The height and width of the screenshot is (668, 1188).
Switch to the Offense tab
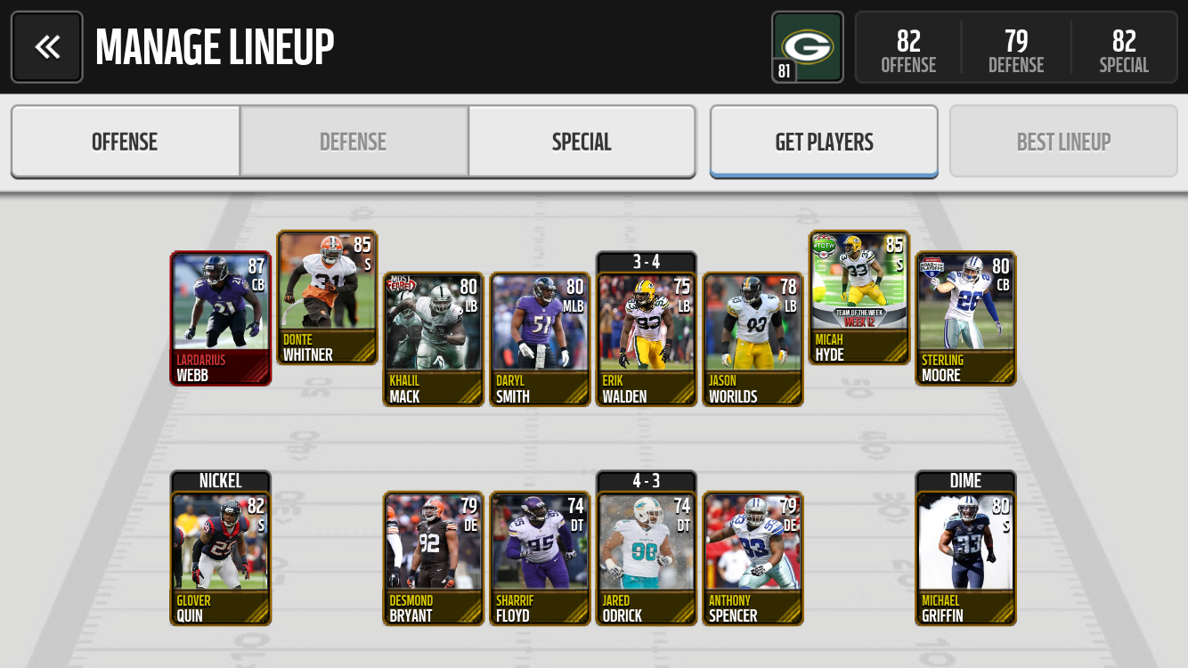tap(125, 142)
